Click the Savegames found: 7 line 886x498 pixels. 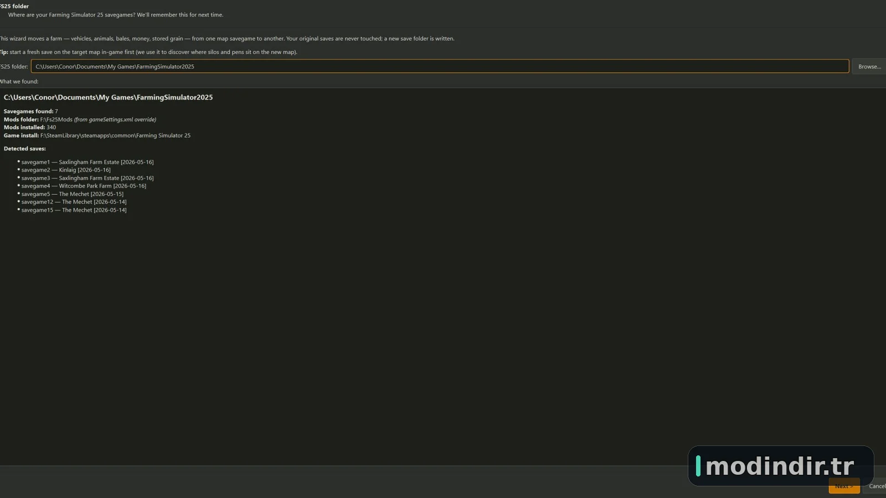[x=31, y=111]
